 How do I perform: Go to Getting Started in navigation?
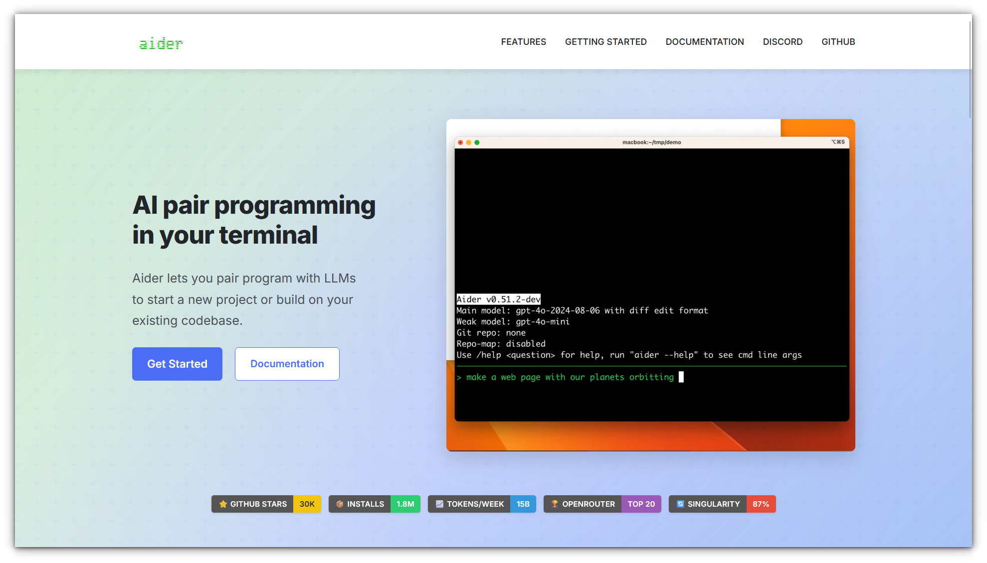(x=605, y=42)
